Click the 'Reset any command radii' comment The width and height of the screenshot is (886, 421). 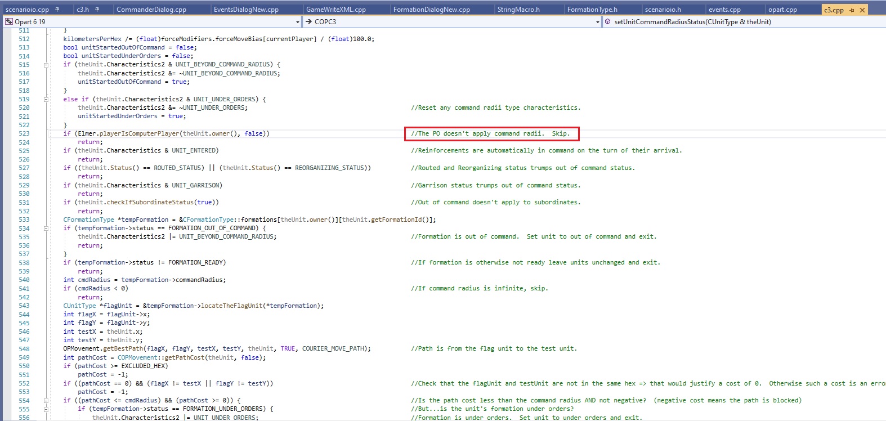(x=495, y=108)
